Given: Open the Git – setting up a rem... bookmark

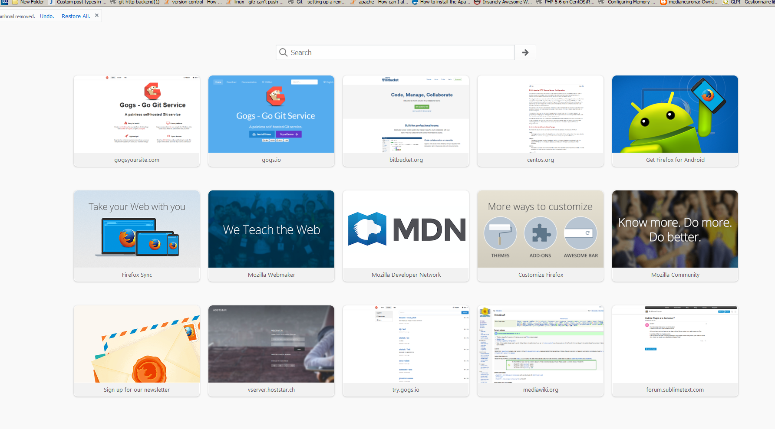Looking at the screenshot, I should (317, 2).
